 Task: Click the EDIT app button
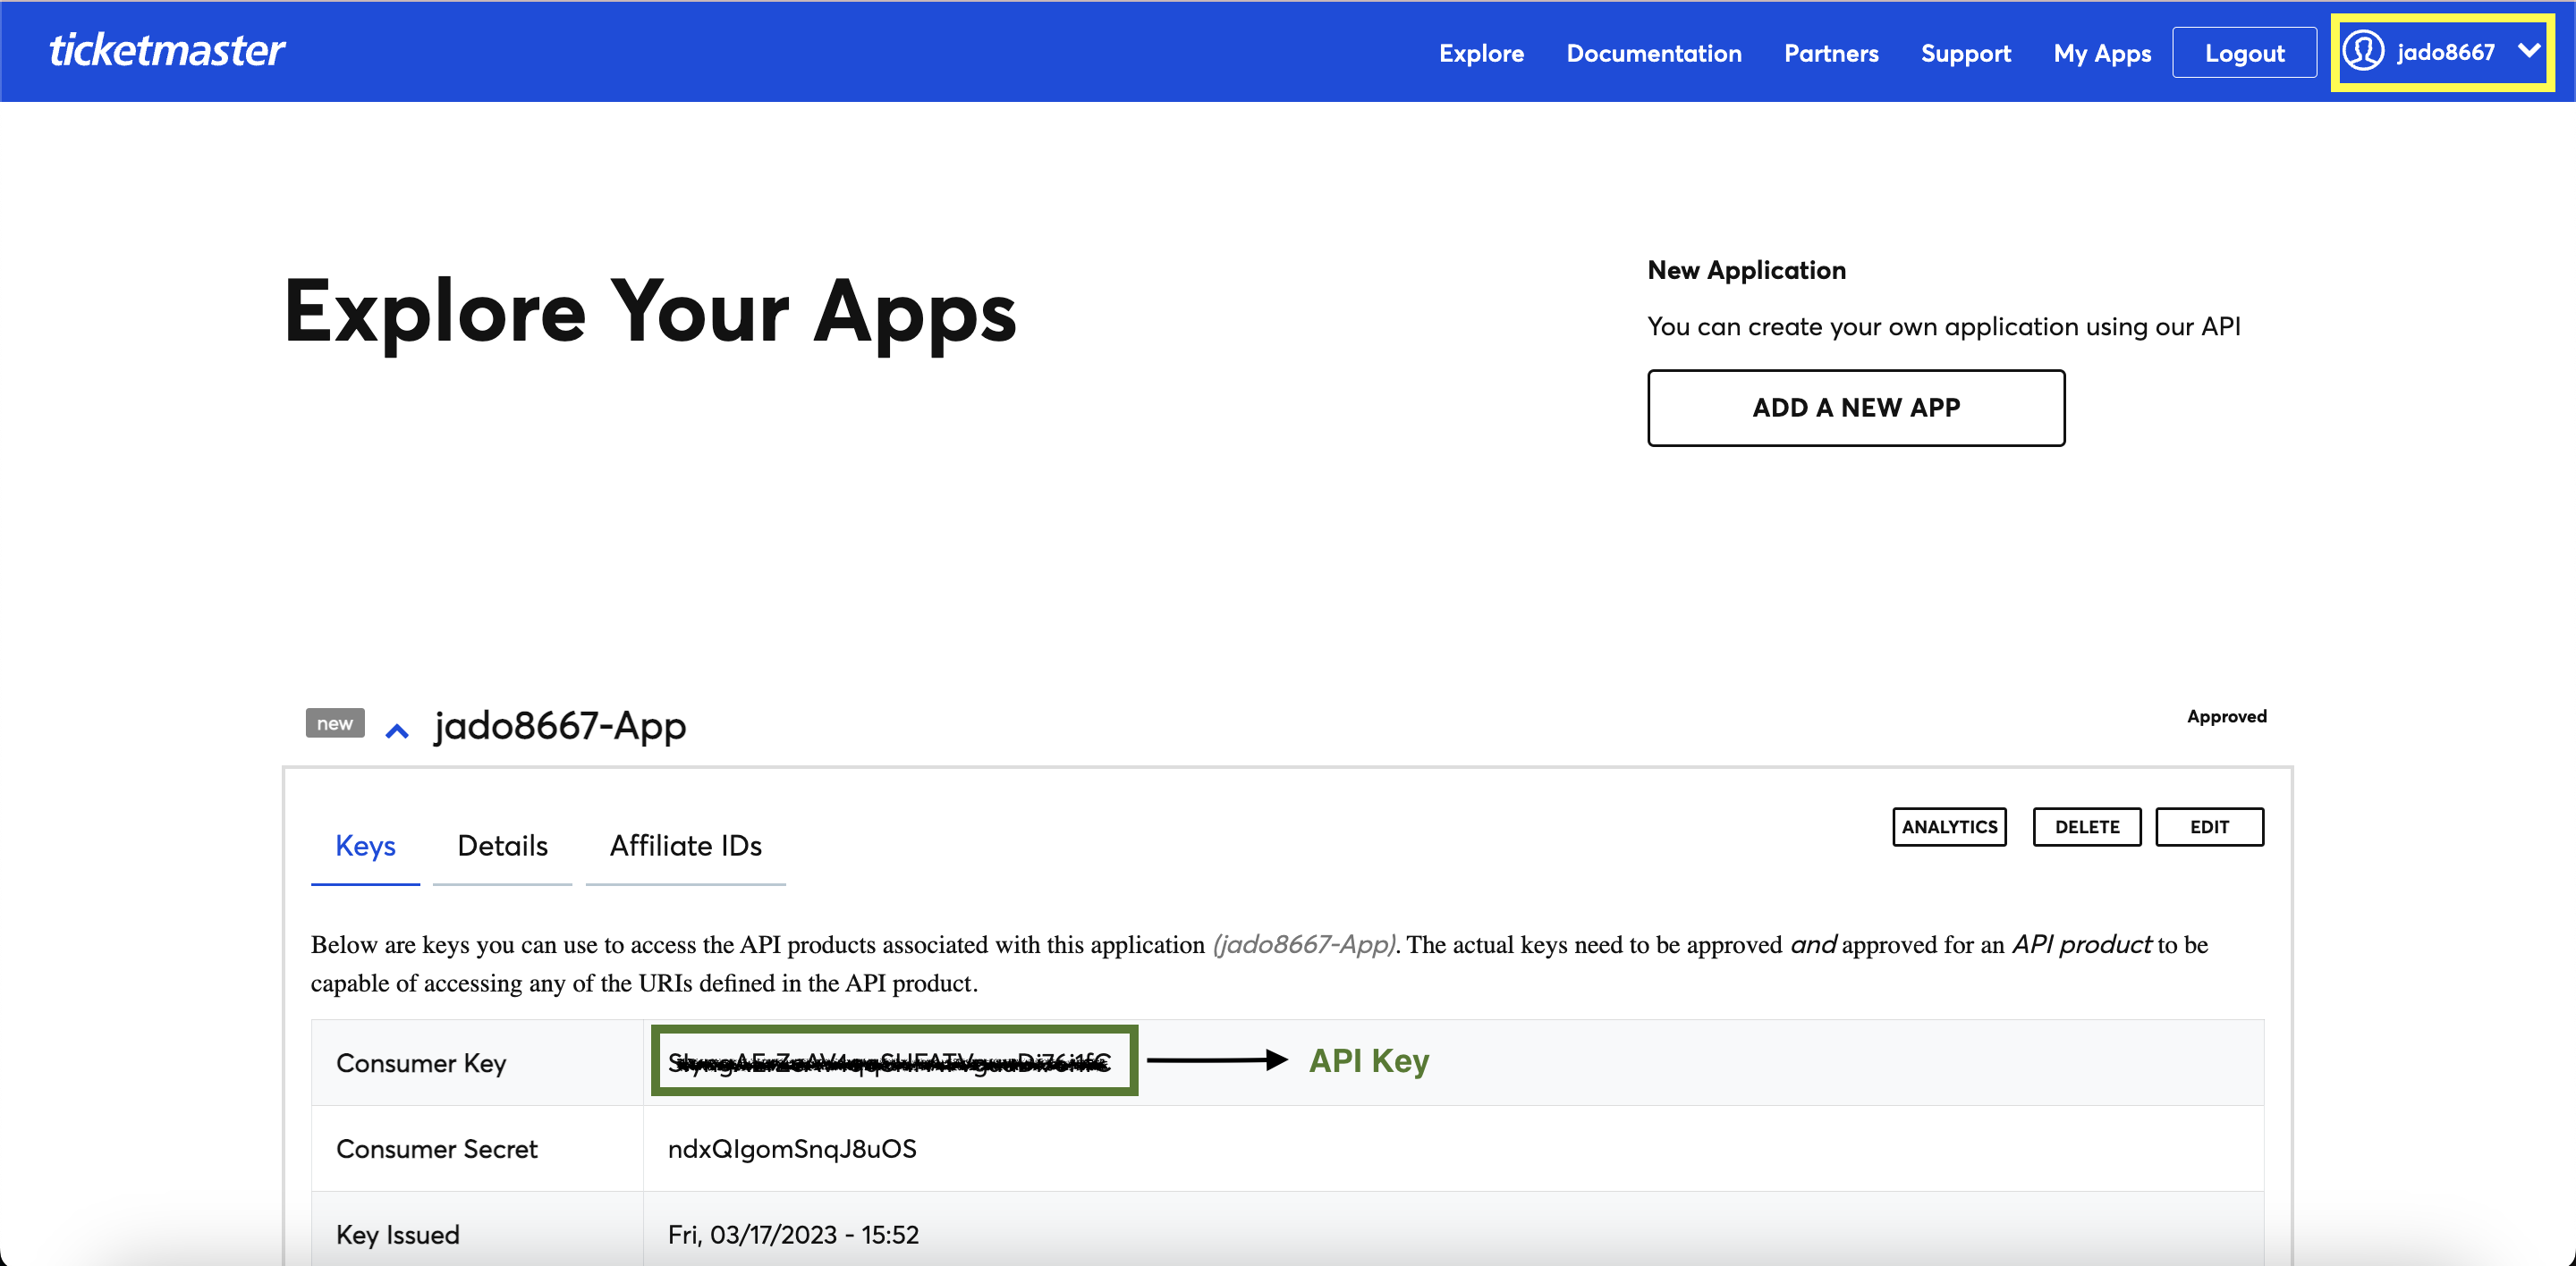2209,826
